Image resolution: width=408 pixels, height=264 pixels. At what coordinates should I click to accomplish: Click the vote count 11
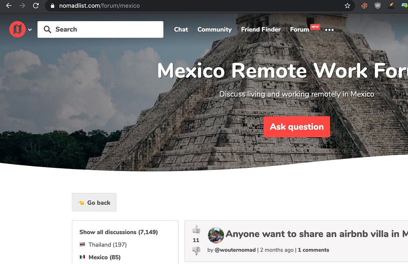[196, 240]
